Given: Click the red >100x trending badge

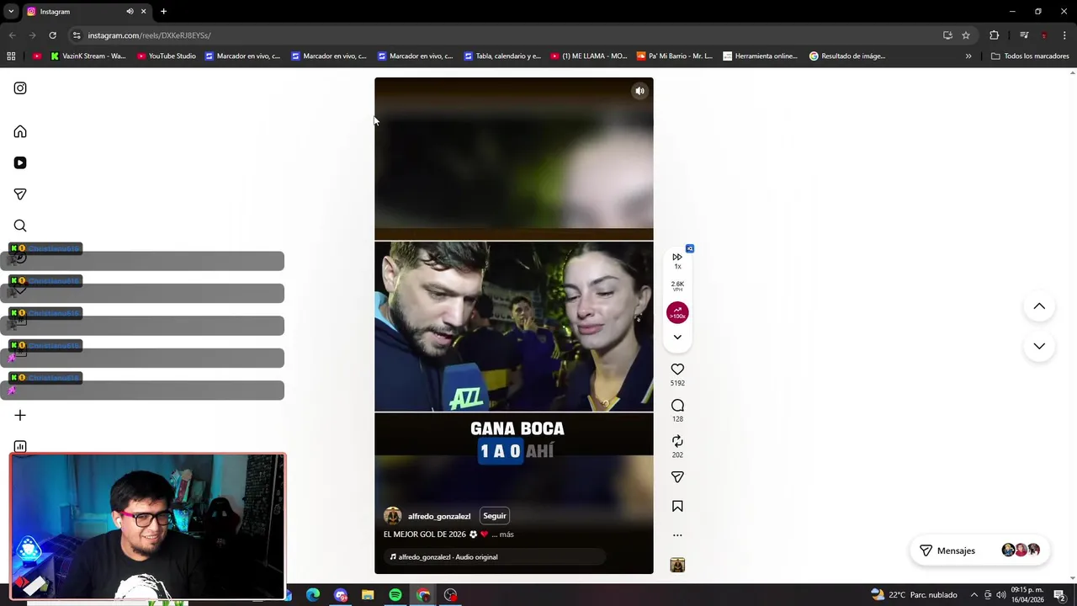Looking at the screenshot, I should pyautogui.click(x=677, y=313).
